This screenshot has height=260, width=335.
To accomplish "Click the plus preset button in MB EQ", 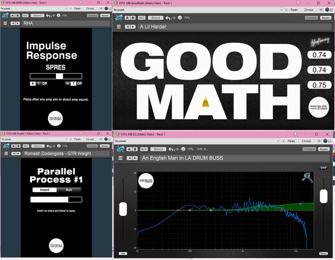I will tap(283, 141).
